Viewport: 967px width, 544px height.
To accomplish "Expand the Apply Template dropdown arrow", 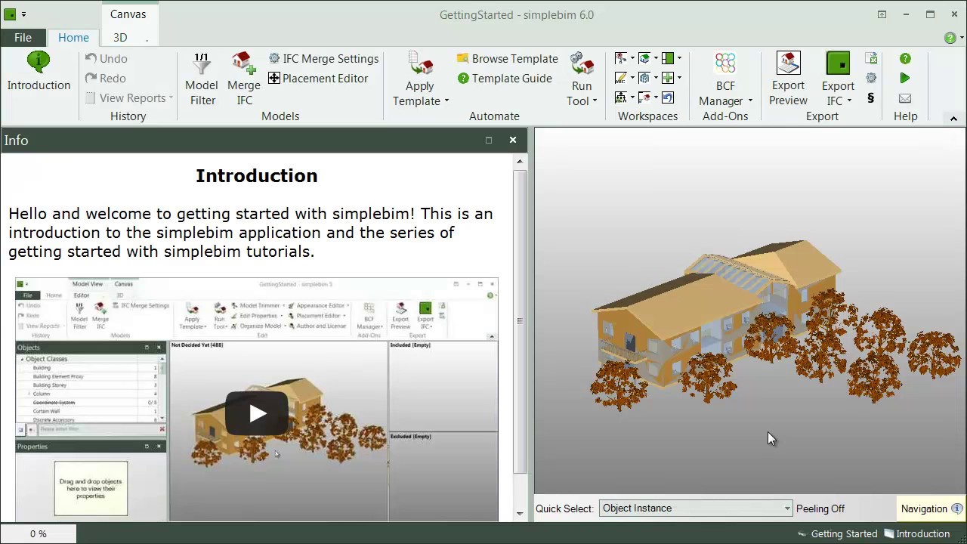I will pos(446,101).
